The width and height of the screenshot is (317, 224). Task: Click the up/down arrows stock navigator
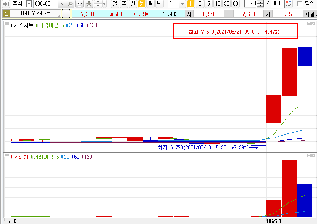[98, 4]
